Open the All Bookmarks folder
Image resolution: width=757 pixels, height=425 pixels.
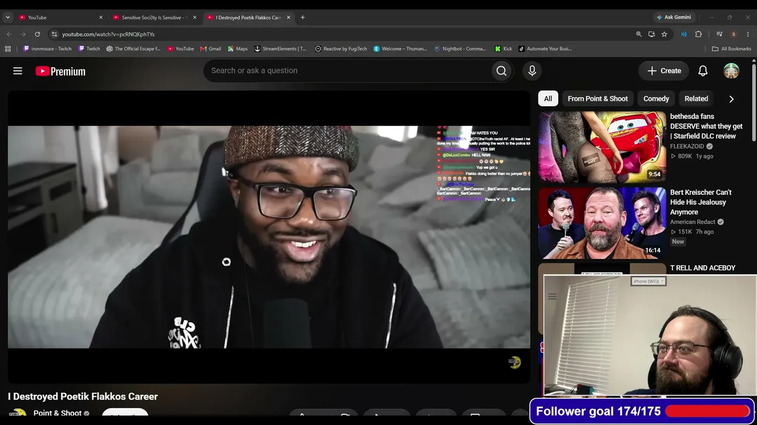coord(732,49)
